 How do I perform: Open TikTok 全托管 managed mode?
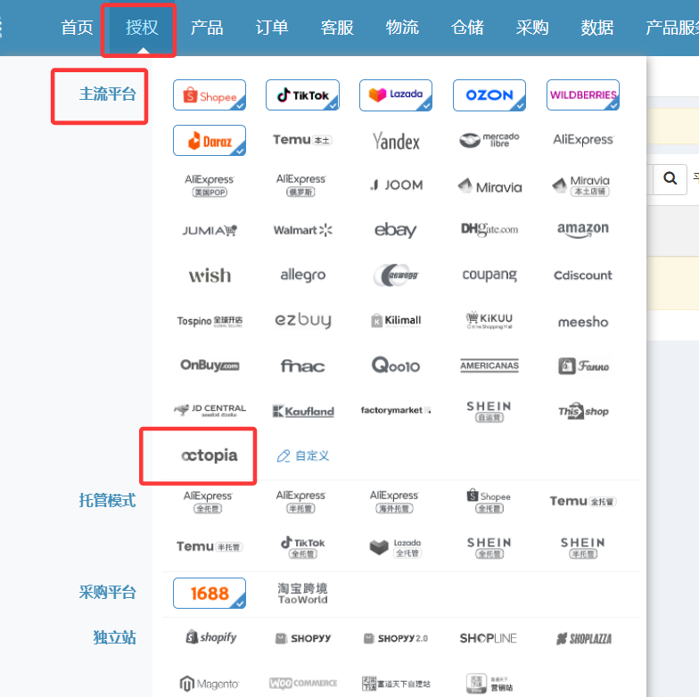[x=303, y=547]
